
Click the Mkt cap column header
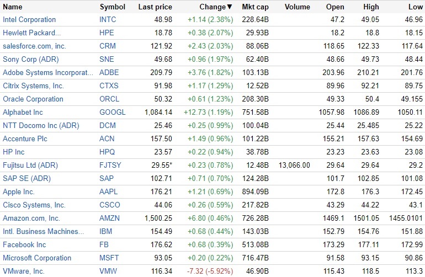(x=255, y=7)
